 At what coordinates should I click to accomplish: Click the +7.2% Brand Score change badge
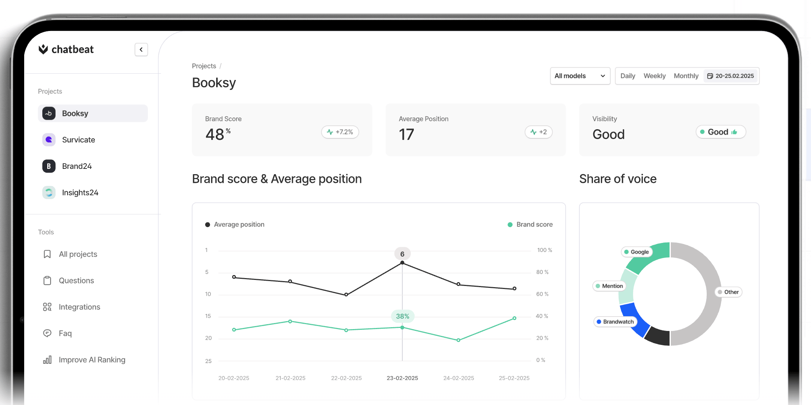pyautogui.click(x=340, y=132)
